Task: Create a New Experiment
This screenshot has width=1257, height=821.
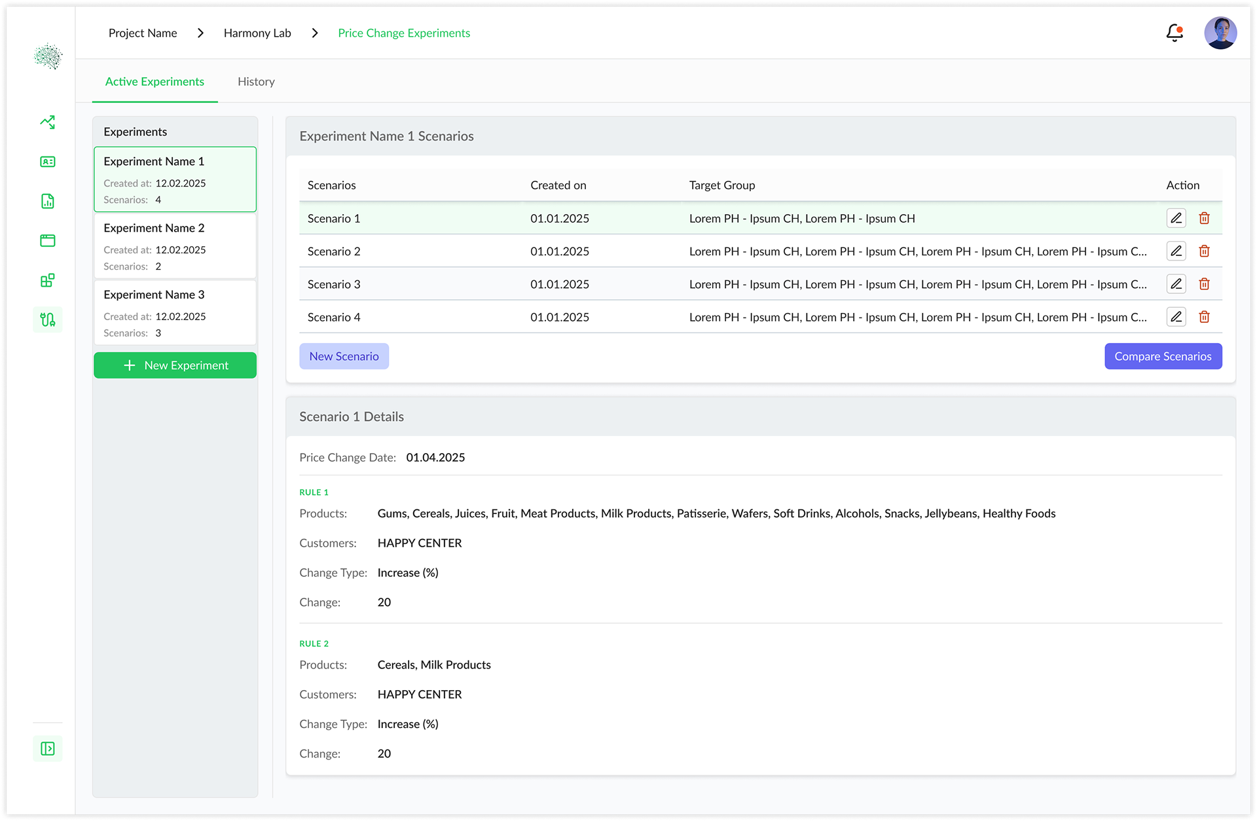Action: [175, 365]
